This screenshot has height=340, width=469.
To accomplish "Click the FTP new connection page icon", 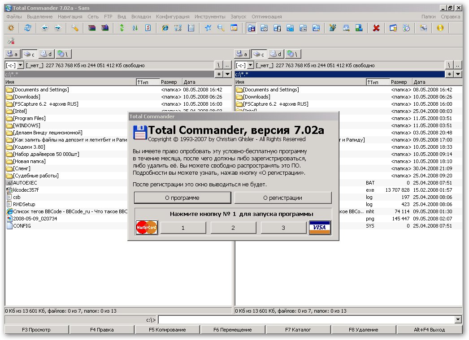I will 191,28.
